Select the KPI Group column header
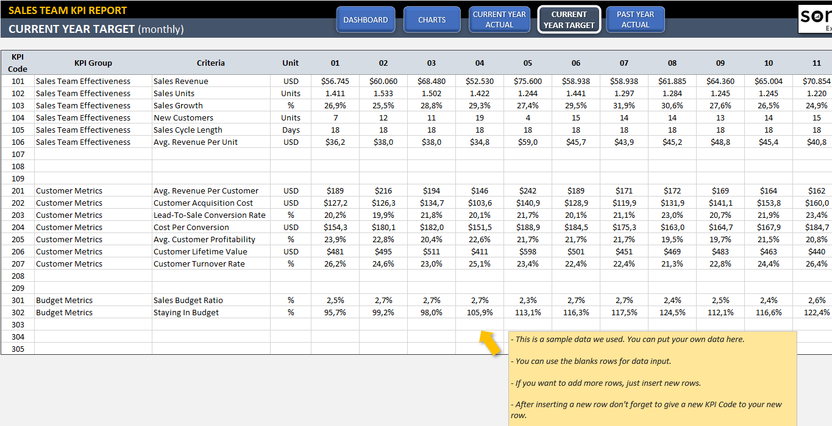This screenshot has width=832, height=426. [91, 63]
